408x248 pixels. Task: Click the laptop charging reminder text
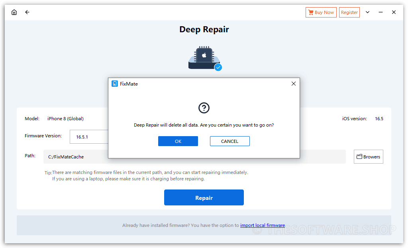pos(128,179)
